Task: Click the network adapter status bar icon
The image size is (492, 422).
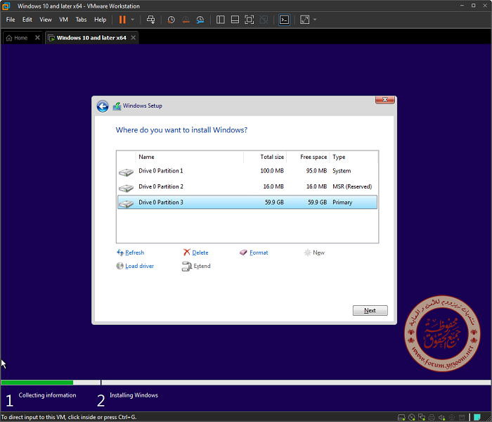Action: pyautogui.click(x=422, y=418)
